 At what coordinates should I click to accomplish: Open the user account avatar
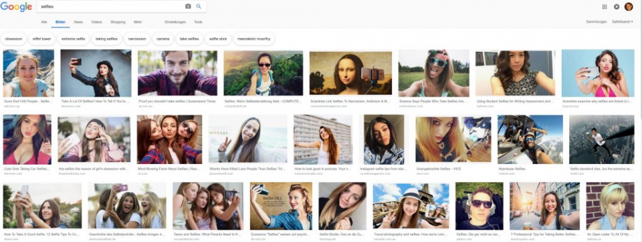pos(629,7)
